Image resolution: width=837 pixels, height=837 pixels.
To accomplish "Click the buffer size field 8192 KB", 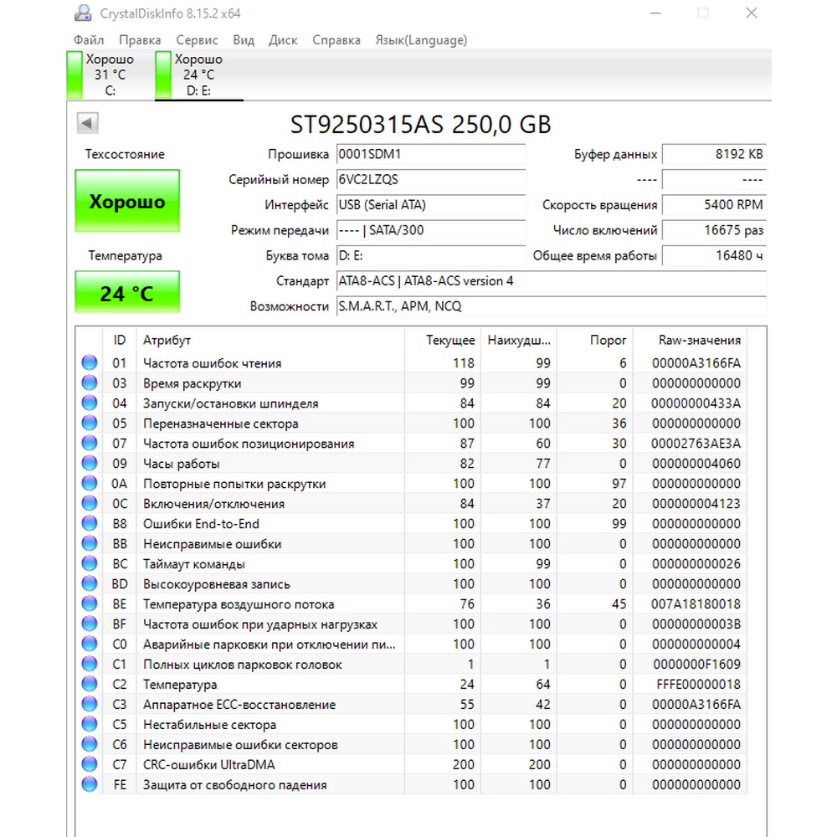I will (714, 154).
